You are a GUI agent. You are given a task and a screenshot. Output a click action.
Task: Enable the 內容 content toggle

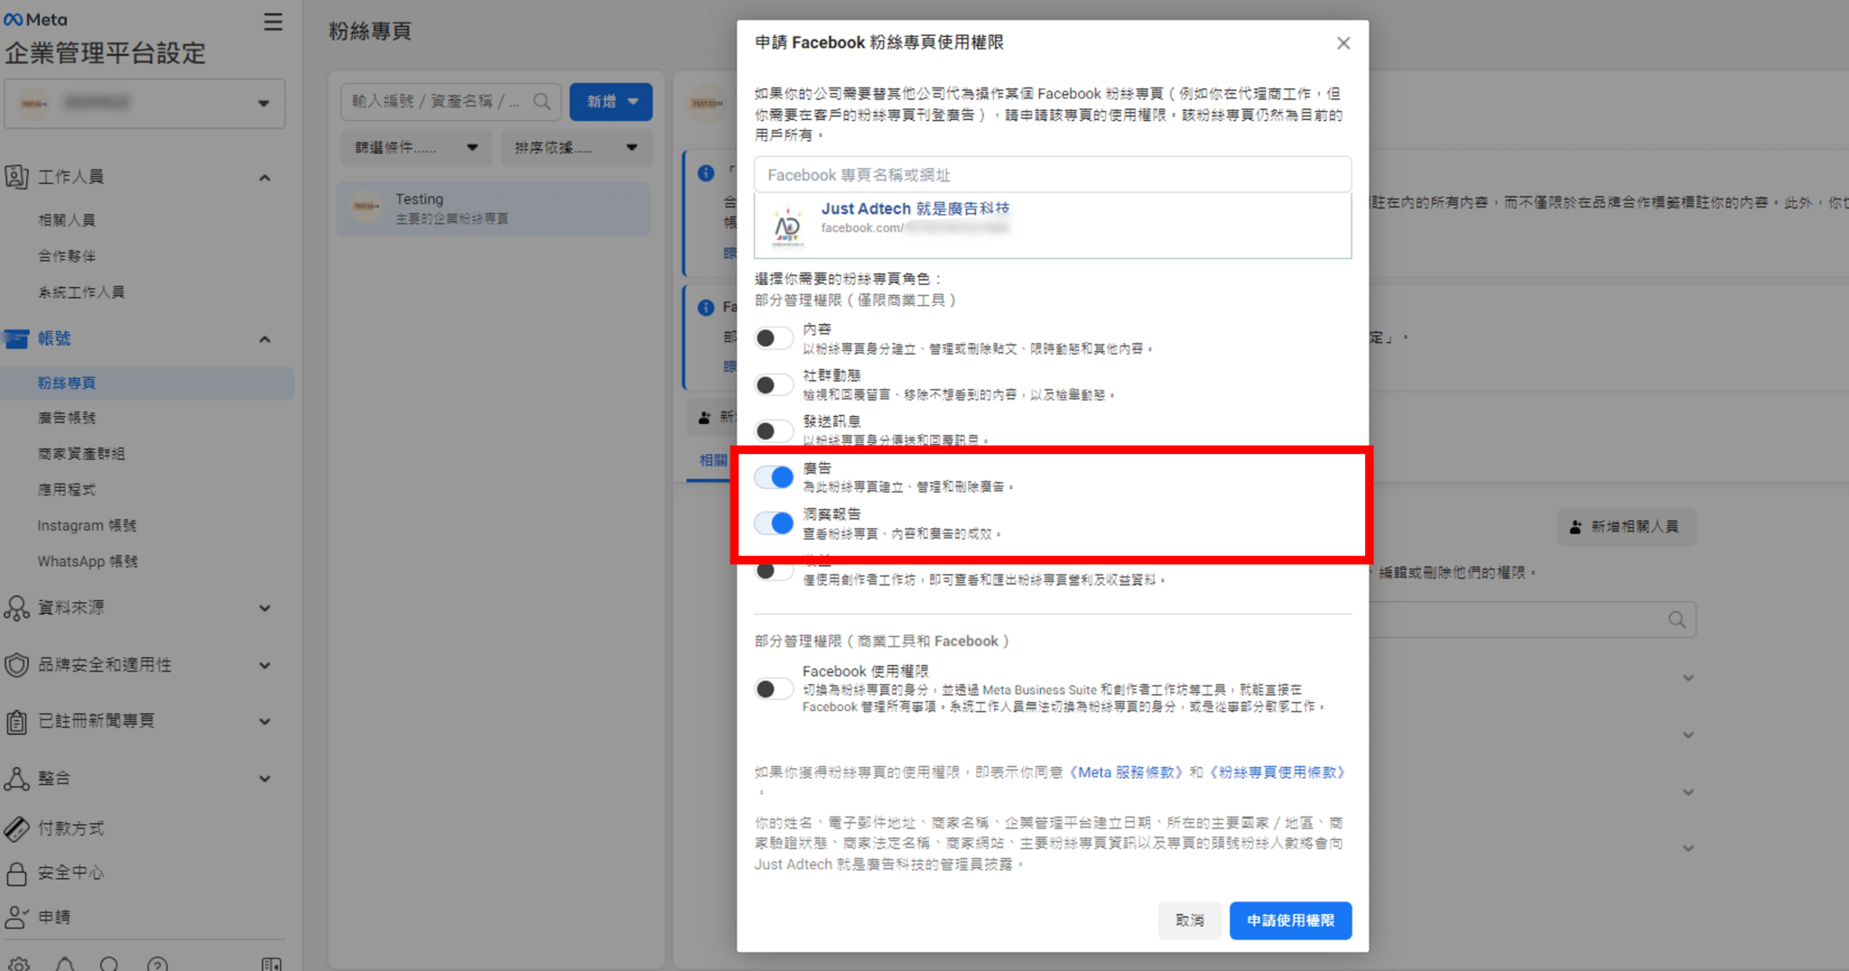coord(774,338)
